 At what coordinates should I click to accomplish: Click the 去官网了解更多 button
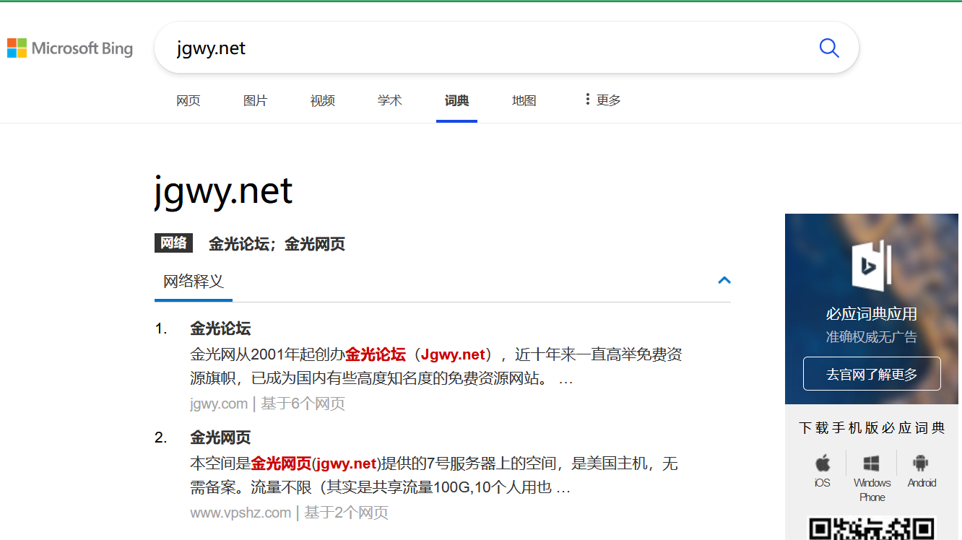click(x=872, y=374)
